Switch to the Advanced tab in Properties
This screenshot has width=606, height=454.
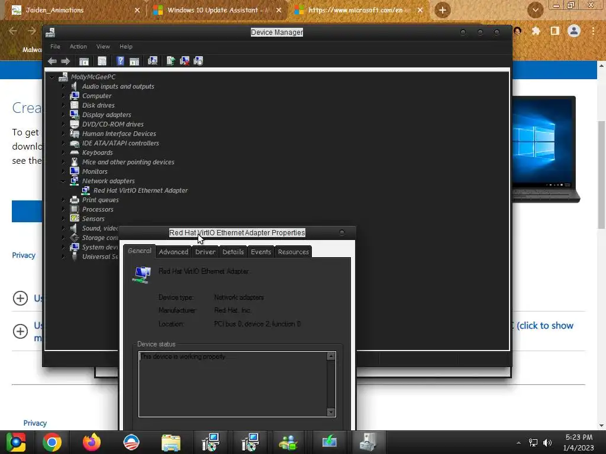[173, 252]
